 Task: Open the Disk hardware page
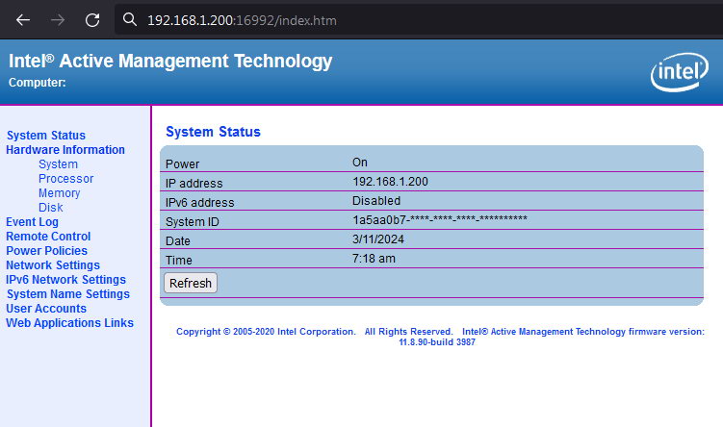(51, 208)
